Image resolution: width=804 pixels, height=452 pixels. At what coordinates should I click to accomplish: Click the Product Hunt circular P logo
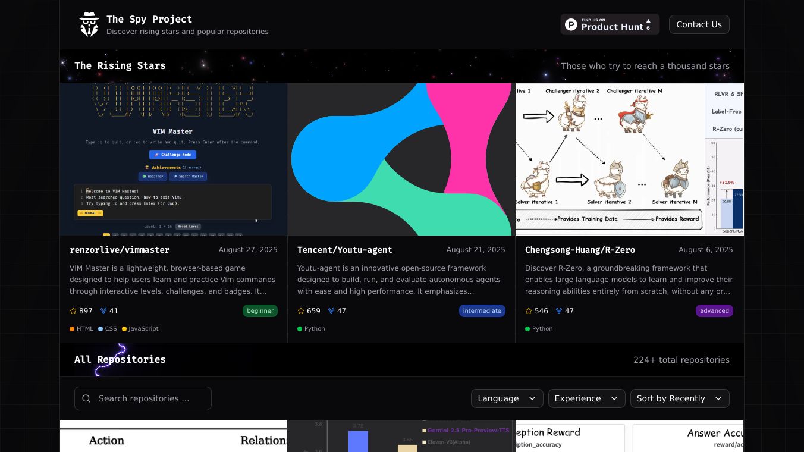[571, 24]
